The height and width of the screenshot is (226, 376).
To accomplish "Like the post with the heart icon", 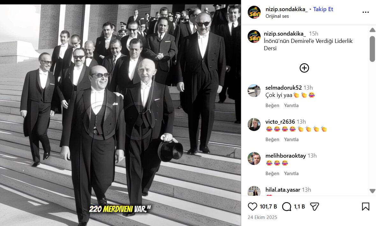I will [252, 206].
